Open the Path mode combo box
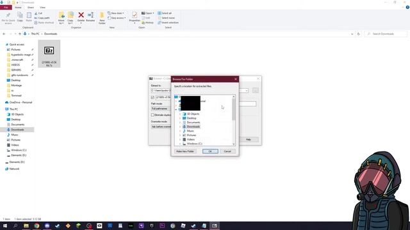The image size is (410, 230). coord(161,109)
